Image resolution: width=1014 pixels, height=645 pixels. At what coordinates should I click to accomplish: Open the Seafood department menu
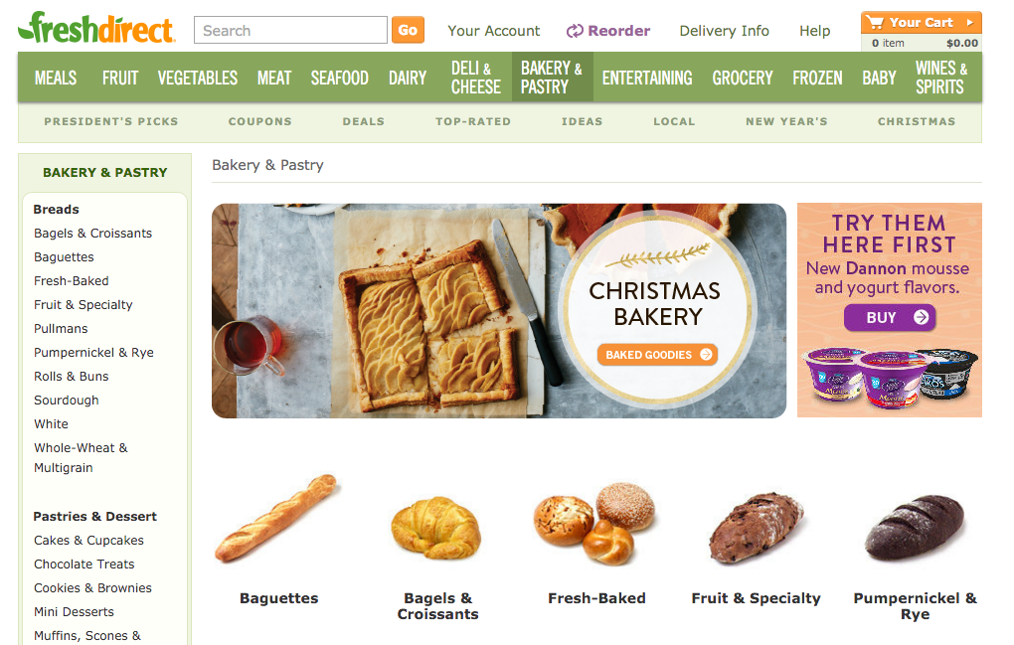click(x=340, y=79)
